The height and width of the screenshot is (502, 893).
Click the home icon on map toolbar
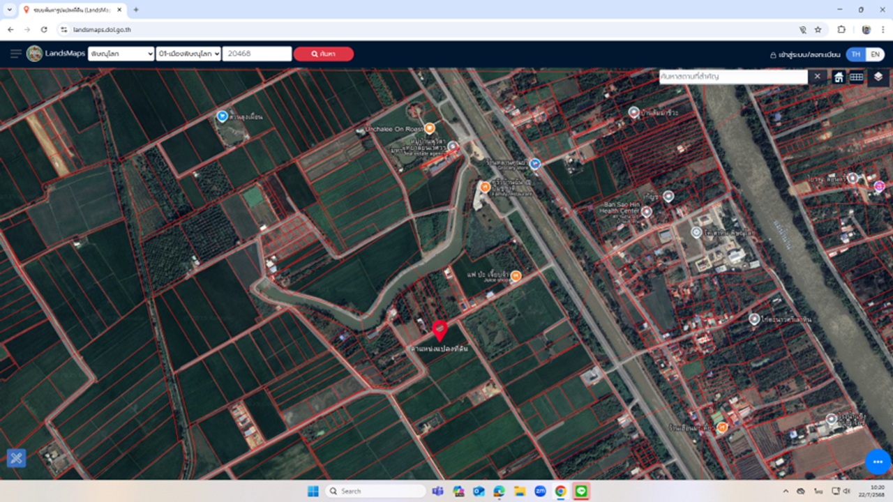[x=838, y=77]
